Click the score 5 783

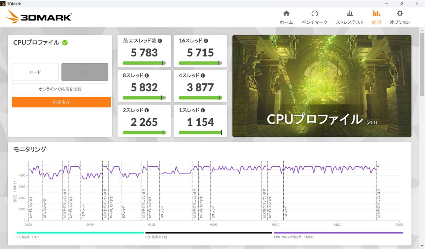point(144,53)
